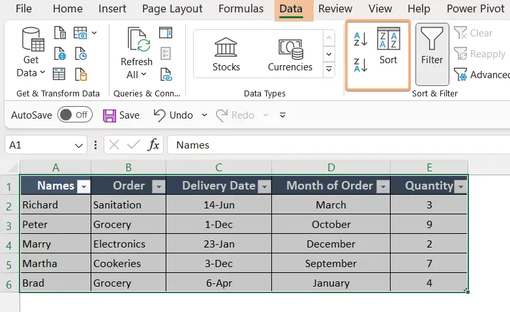Switch to the Review tab
The height and width of the screenshot is (312, 510).
pos(335,8)
